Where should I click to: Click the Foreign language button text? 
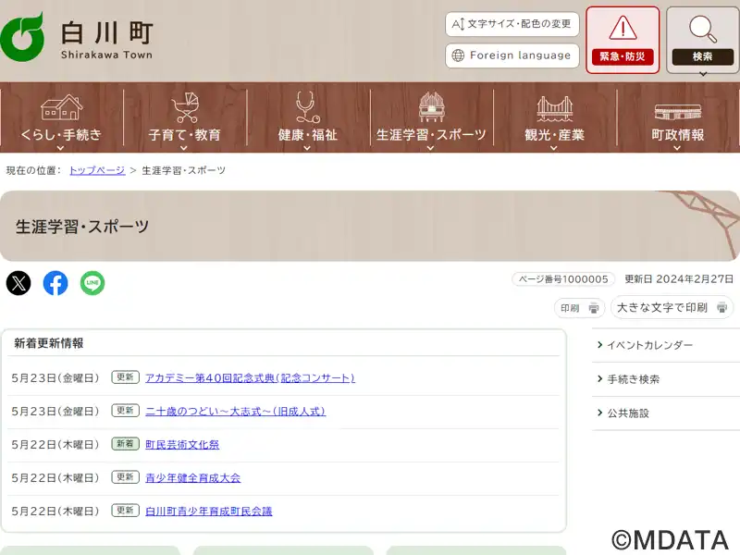pos(520,55)
